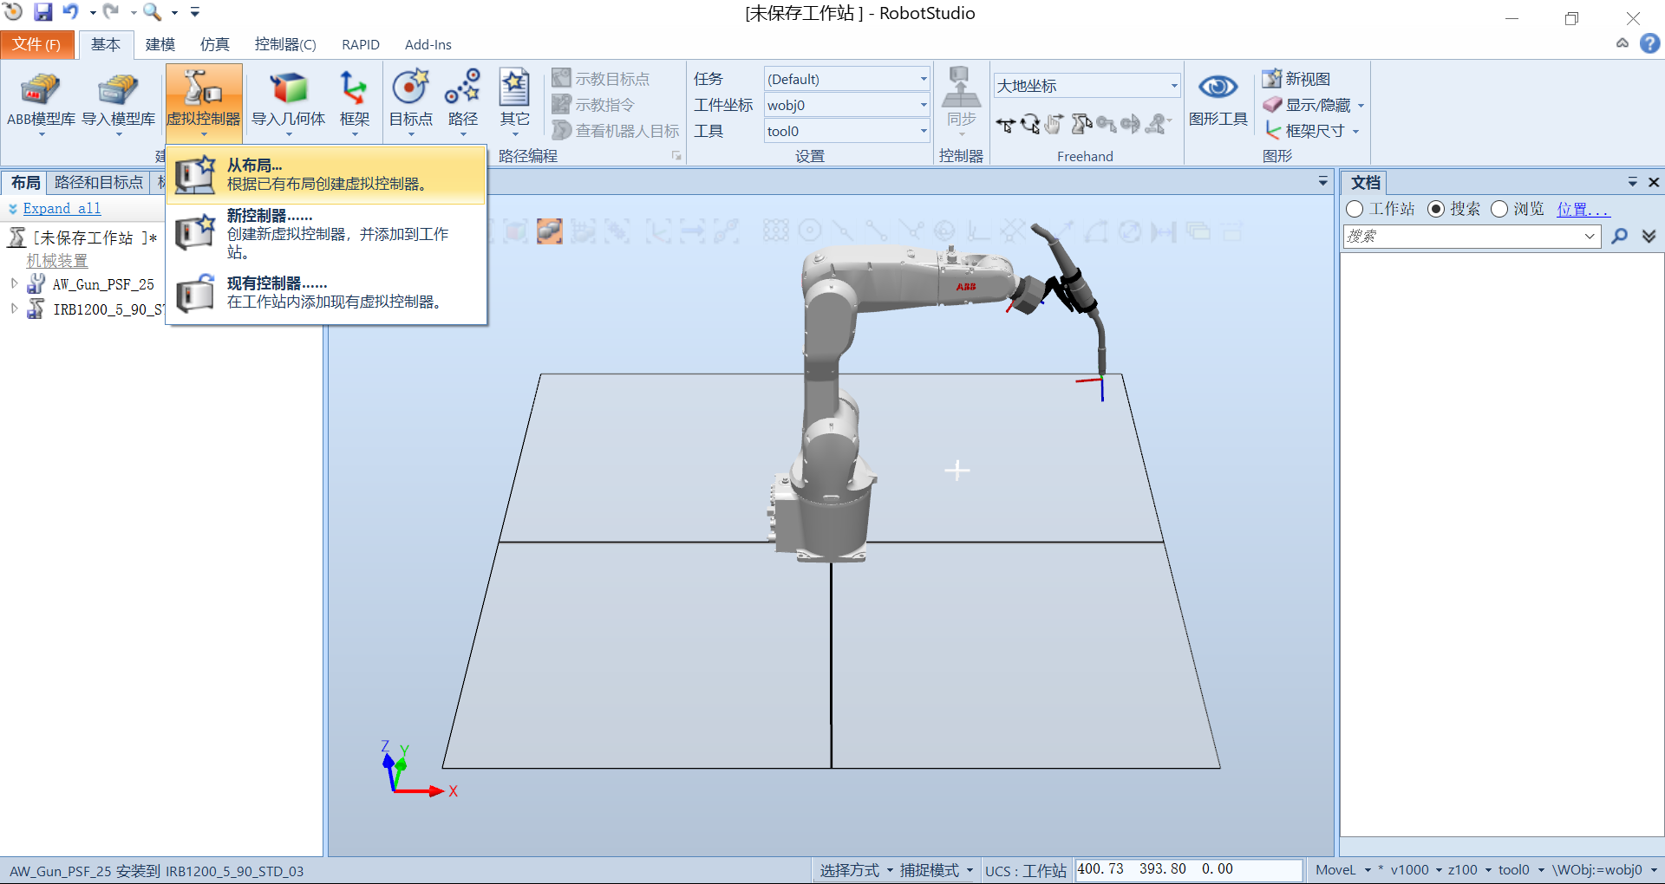Click the Expand all link

[x=62, y=209]
